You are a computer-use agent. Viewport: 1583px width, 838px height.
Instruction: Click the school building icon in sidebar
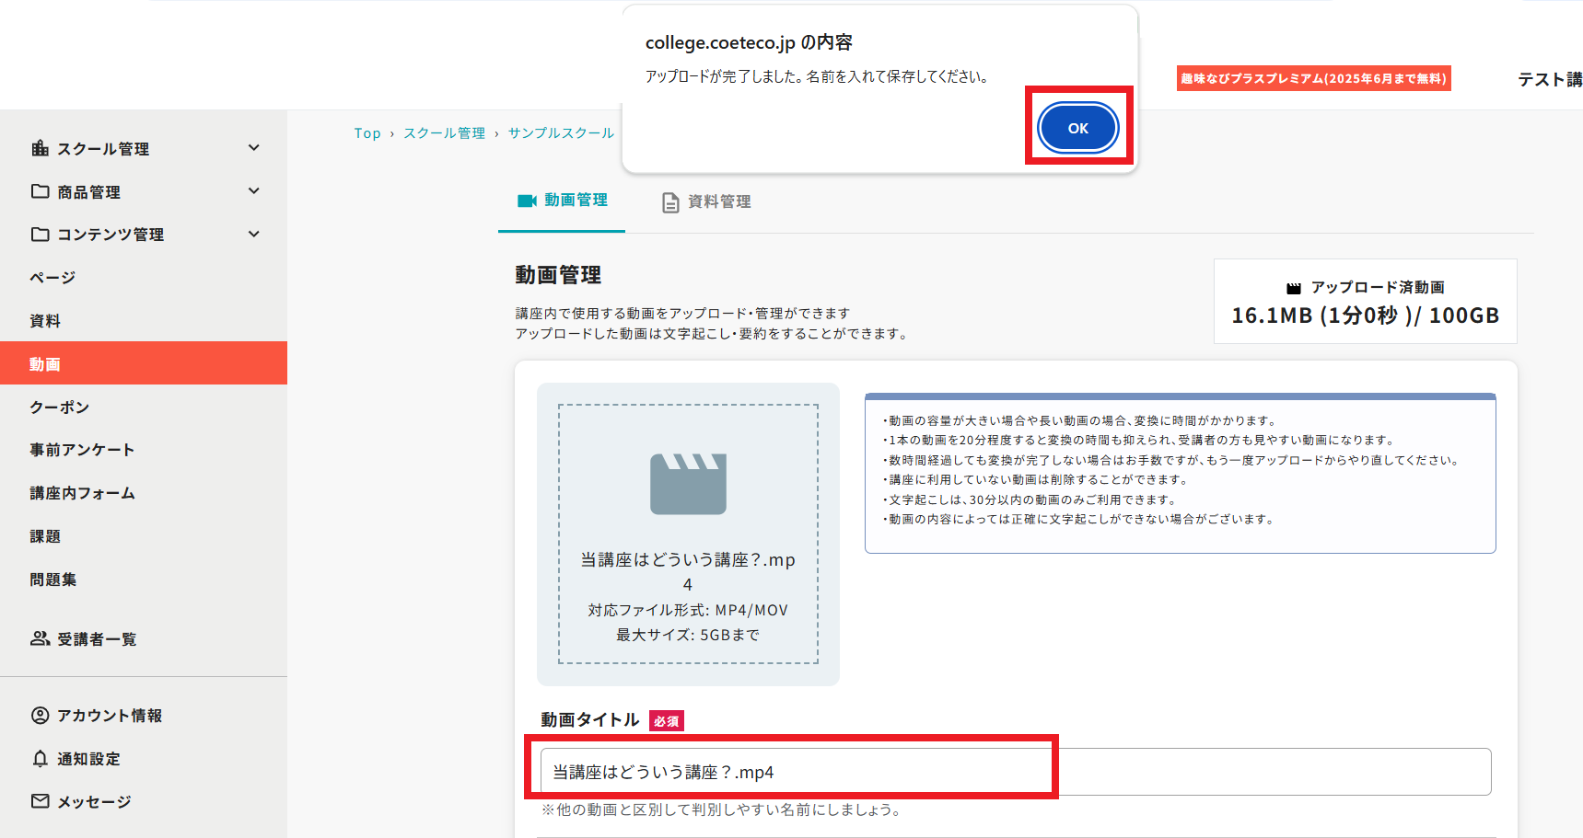41,148
